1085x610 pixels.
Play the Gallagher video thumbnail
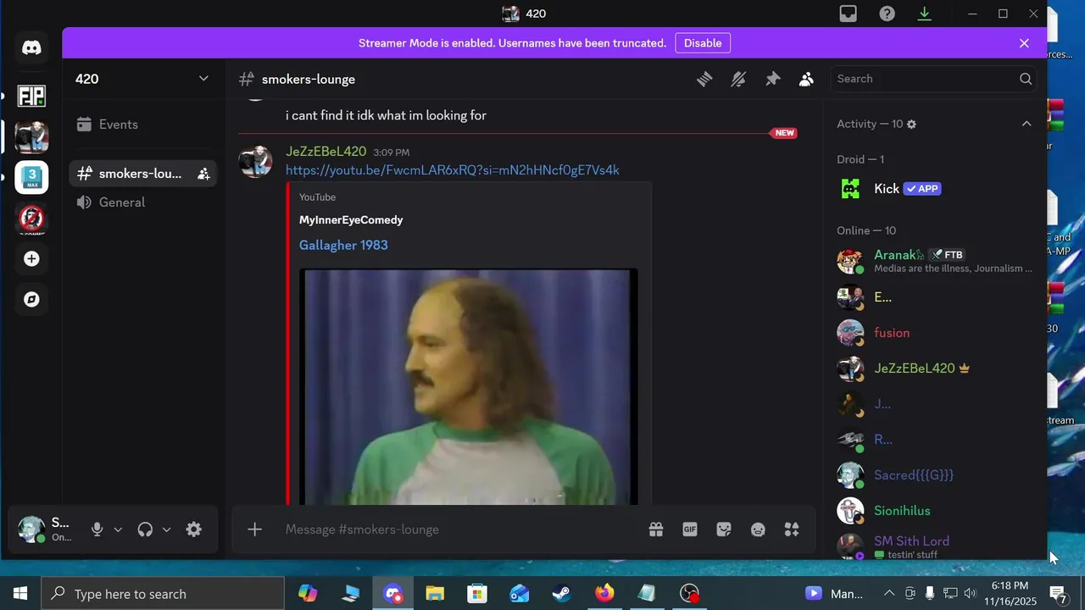pyautogui.click(x=469, y=387)
